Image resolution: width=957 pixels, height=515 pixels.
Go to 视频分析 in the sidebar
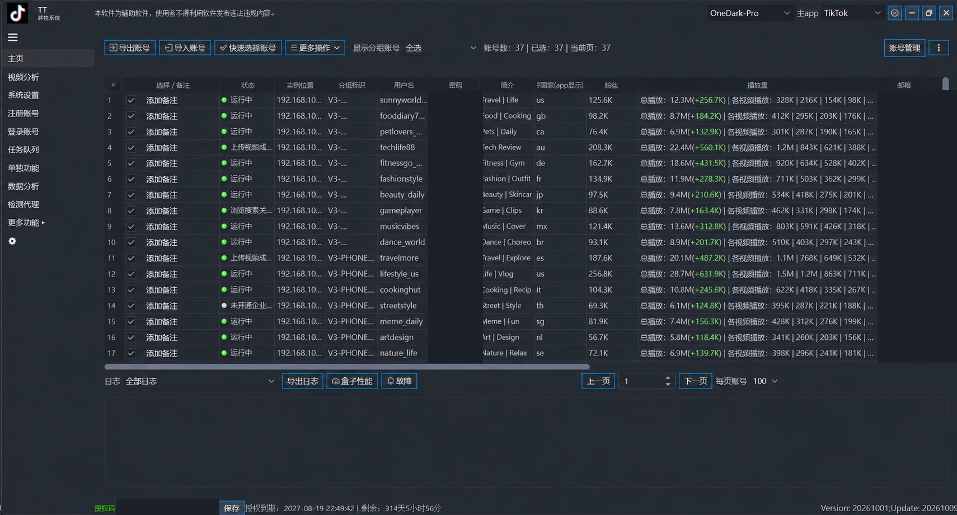[x=24, y=77]
